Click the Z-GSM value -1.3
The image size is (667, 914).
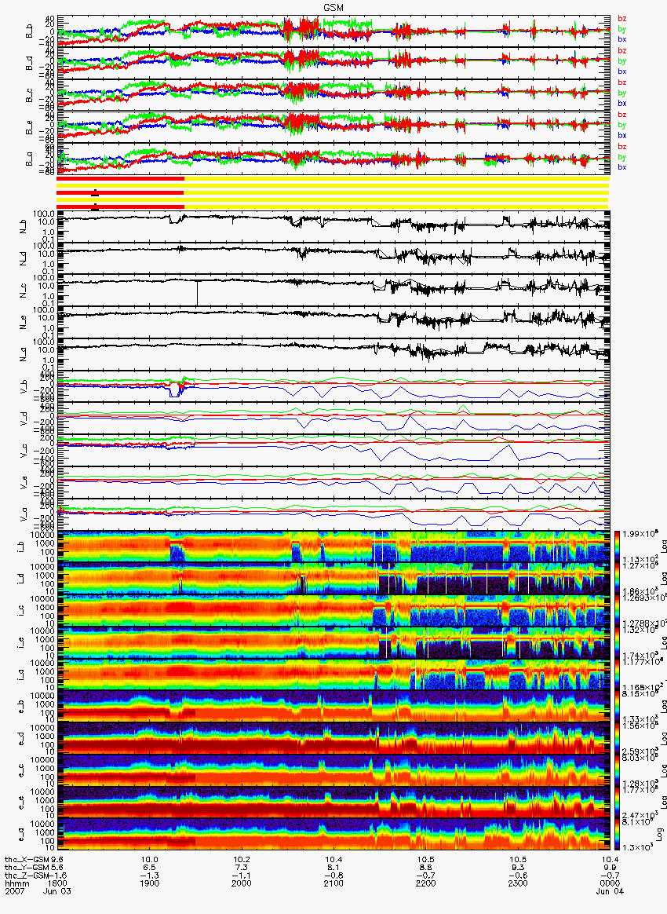(x=149, y=875)
